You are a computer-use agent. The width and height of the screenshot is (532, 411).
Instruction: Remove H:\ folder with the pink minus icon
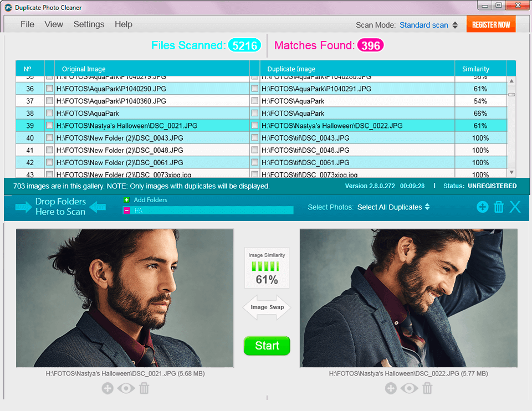pos(126,210)
